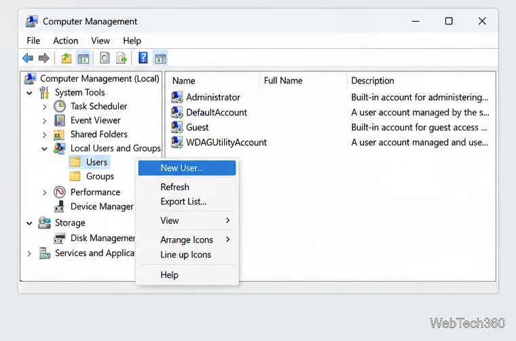The width and height of the screenshot is (516, 341).
Task: Open the Action menu
Action: point(66,41)
